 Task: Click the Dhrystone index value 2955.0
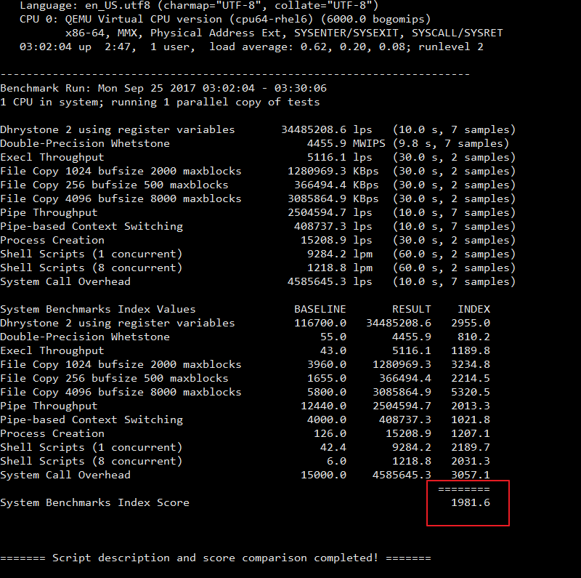point(471,323)
